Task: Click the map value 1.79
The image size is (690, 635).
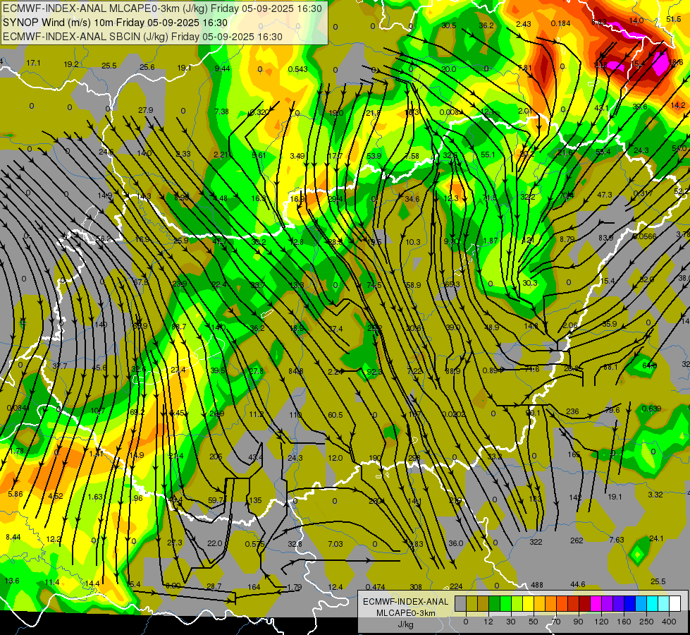Action: 294,587
